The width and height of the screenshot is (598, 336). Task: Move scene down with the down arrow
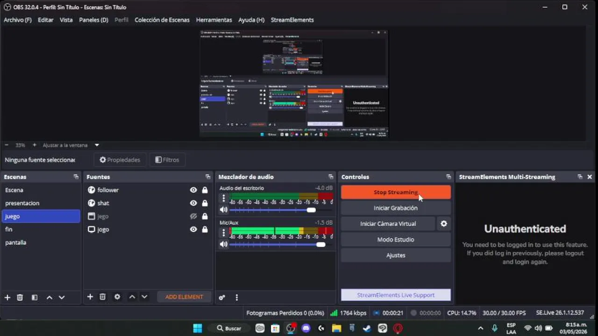62,297
